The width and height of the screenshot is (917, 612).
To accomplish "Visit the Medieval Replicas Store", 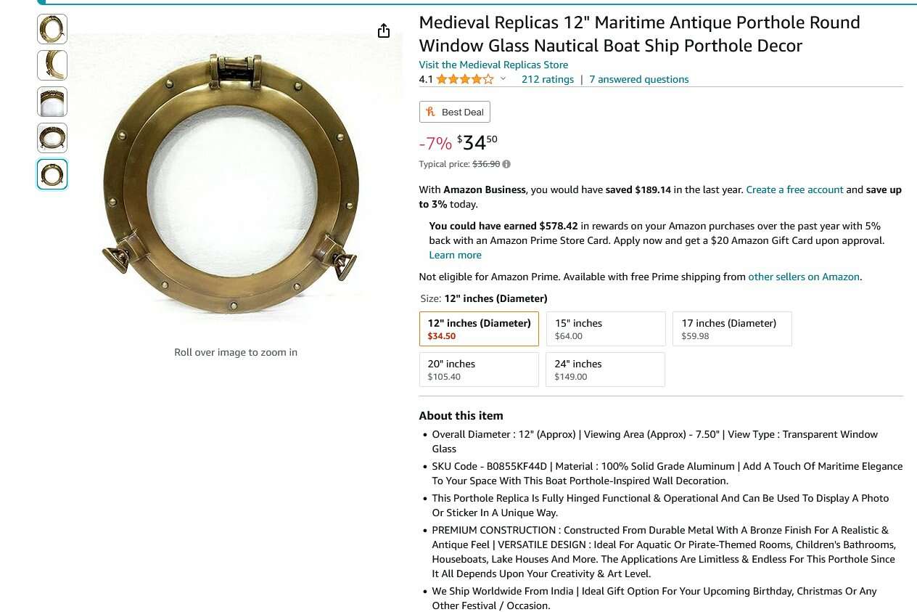I will pos(493,65).
